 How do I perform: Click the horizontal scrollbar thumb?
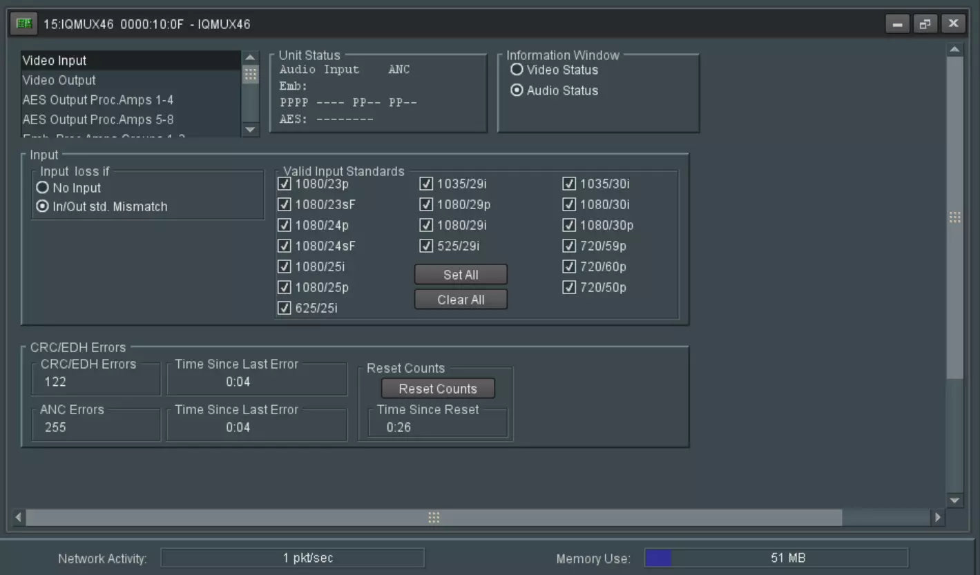click(x=434, y=517)
